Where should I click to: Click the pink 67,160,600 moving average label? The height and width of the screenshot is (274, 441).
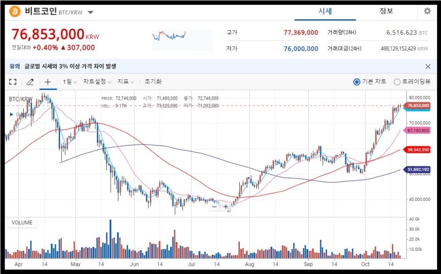[417, 131]
